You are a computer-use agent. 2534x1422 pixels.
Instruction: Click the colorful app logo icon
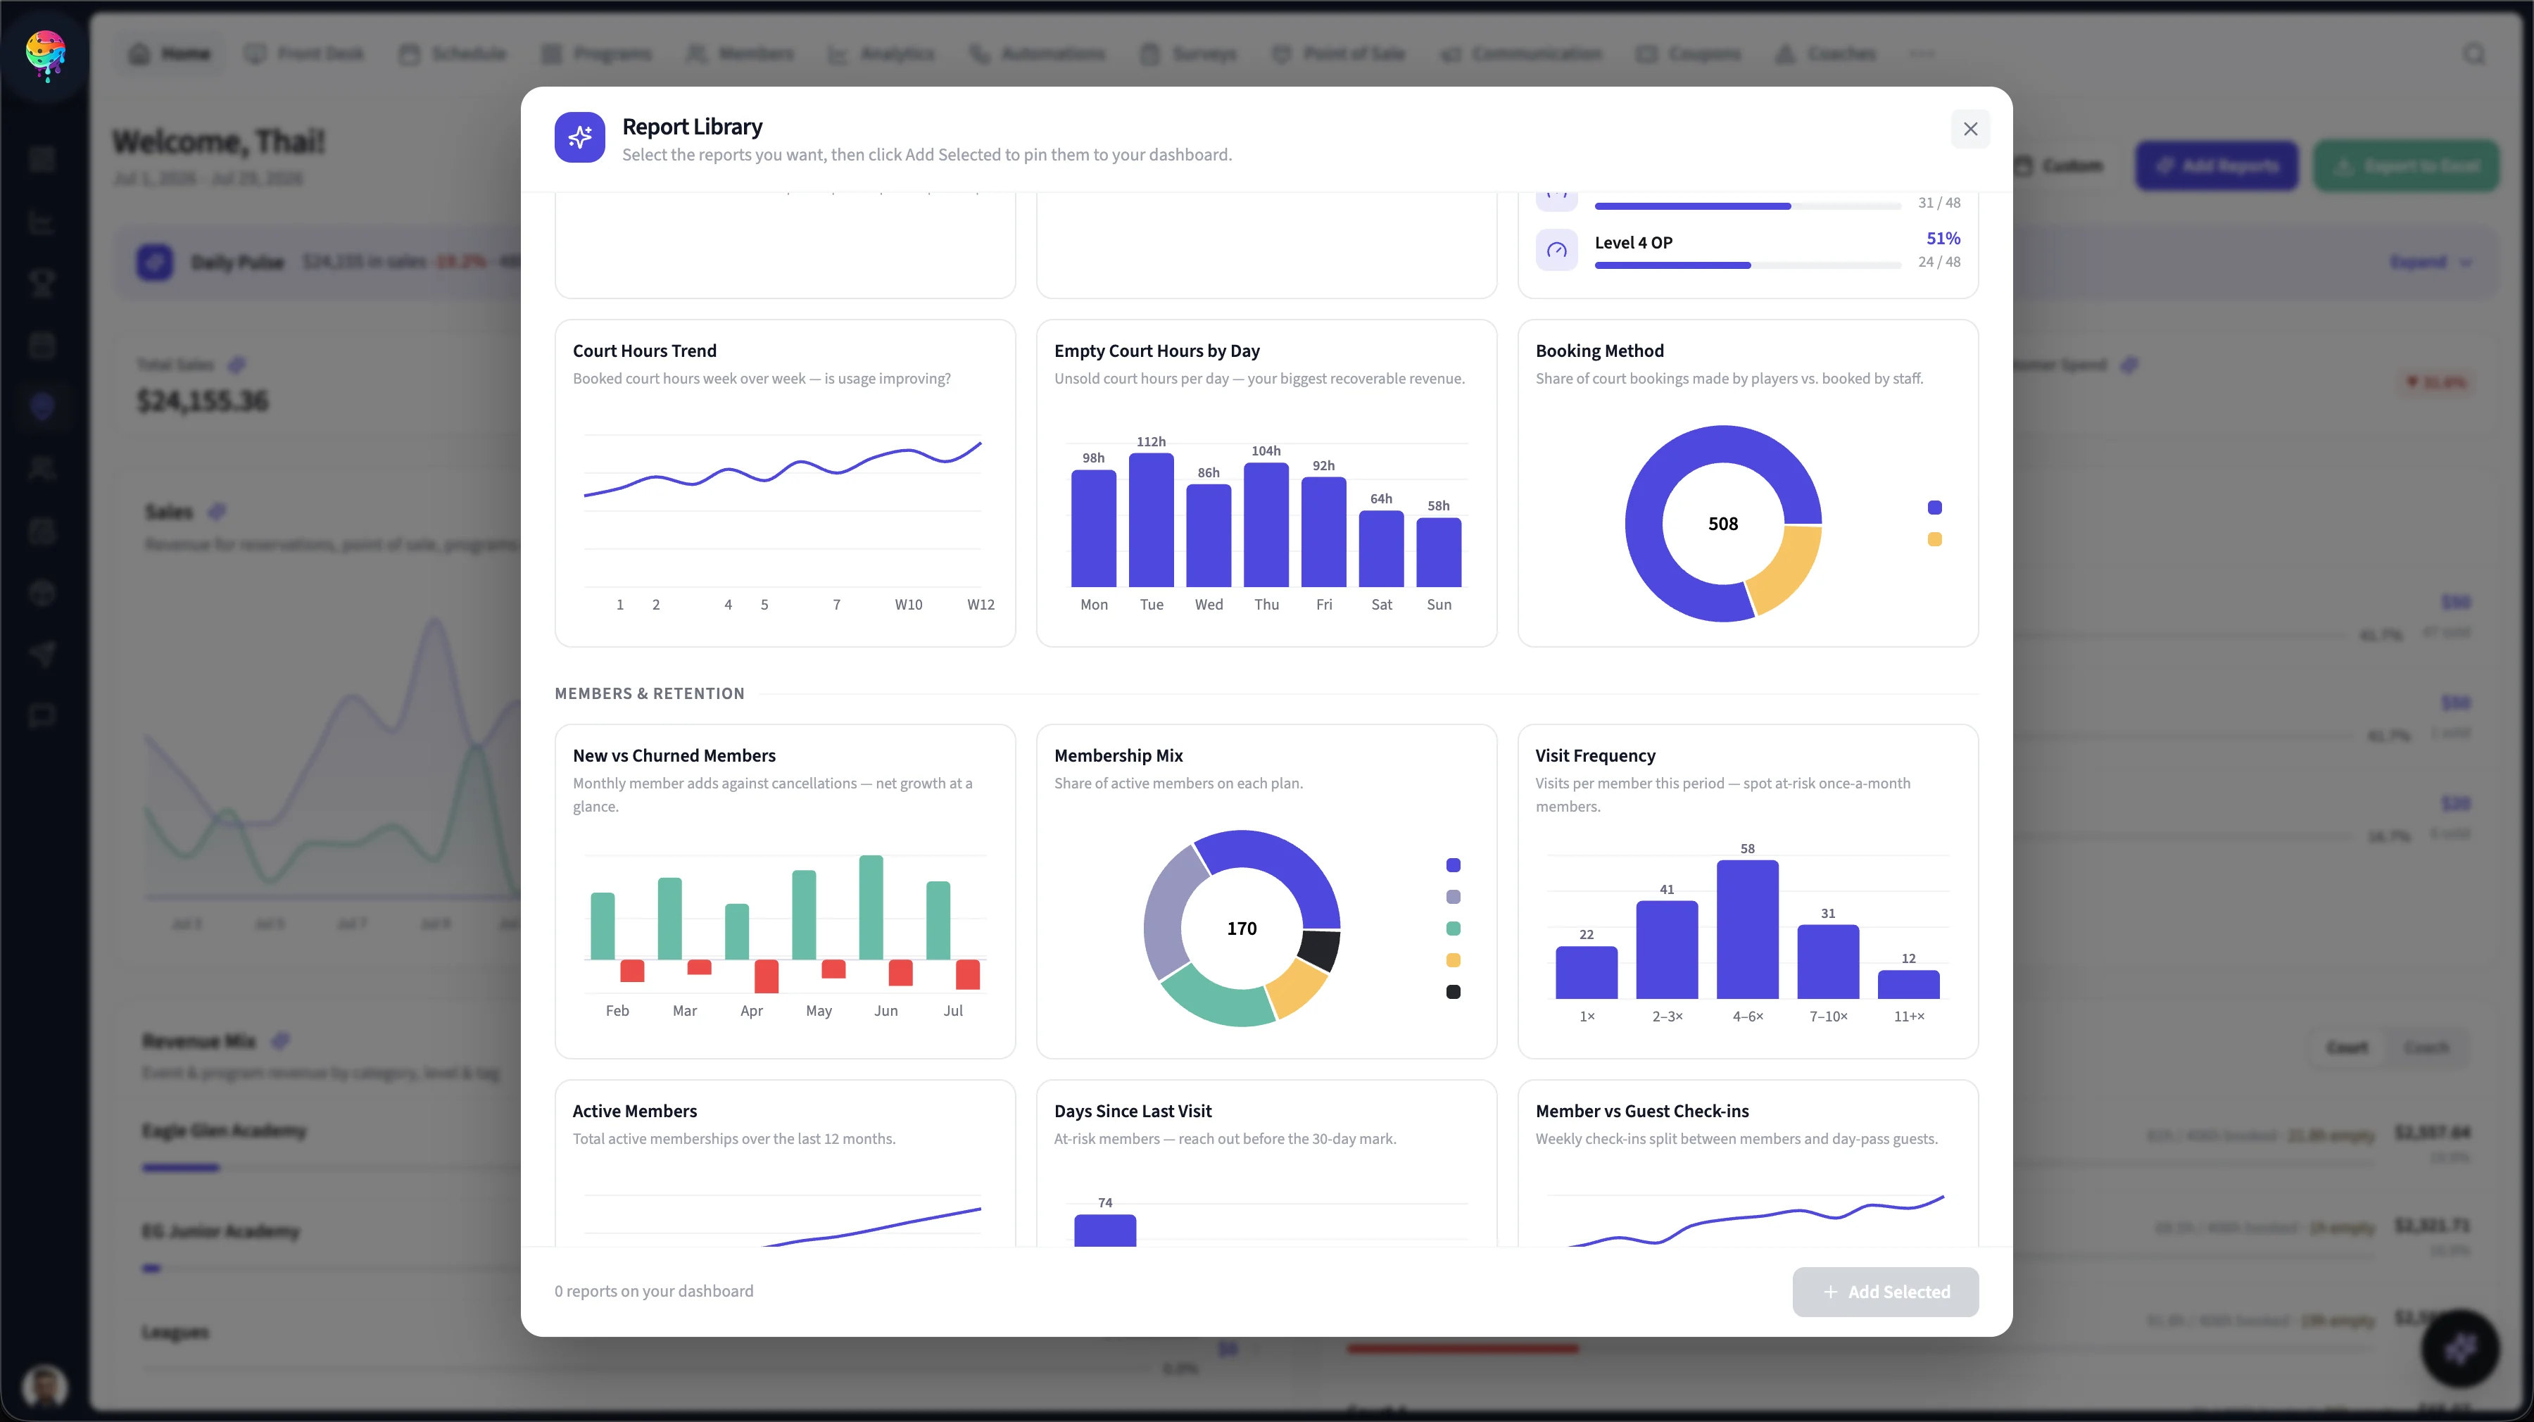[x=45, y=54]
